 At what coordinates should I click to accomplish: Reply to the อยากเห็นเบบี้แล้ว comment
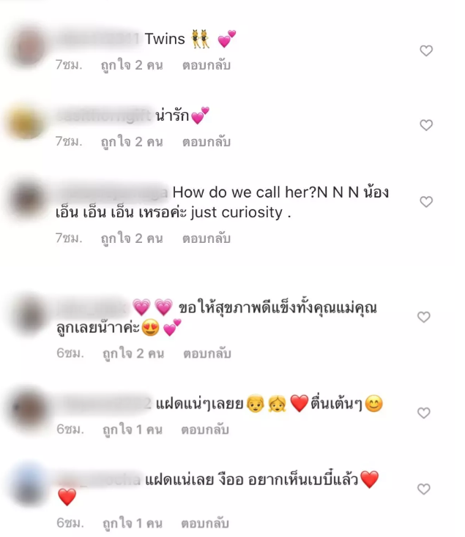(x=205, y=523)
